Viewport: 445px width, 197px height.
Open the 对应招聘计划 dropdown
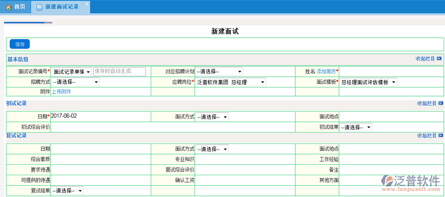click(219, 72)
